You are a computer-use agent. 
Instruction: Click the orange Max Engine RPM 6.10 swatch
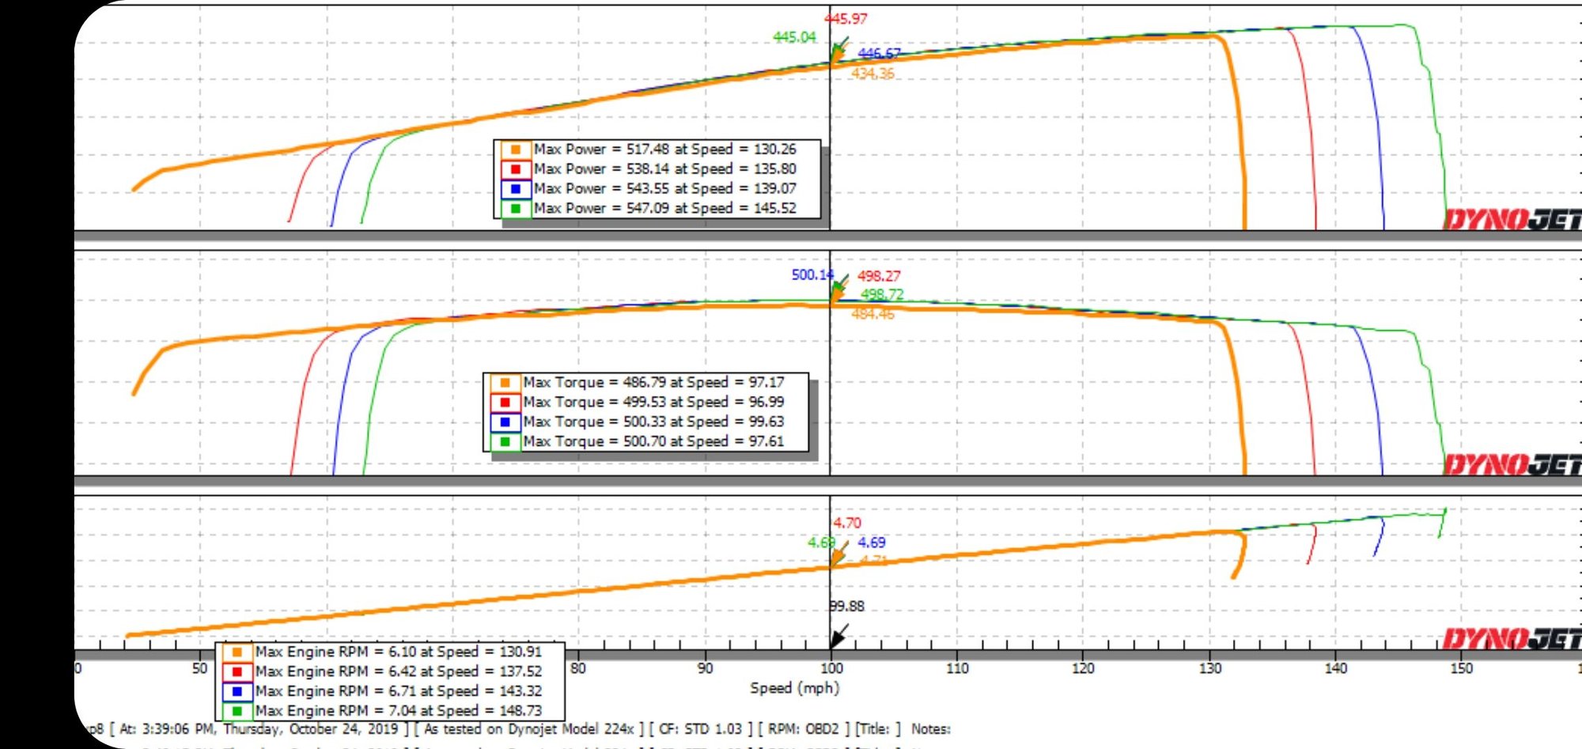(x=237, y=653)
